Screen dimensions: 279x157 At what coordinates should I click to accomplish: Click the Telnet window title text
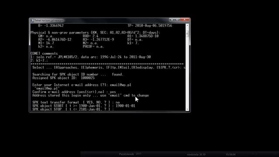tap(49, 20)
